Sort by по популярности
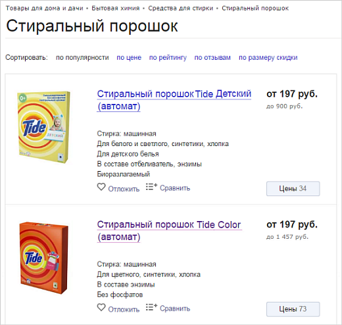The height and width of the screenshot is (325, 342). click(x=82, y=57)
